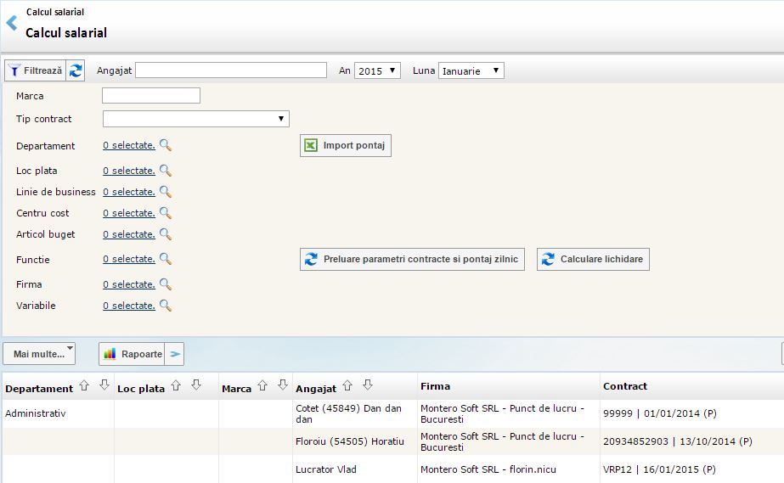Click the Firma '0 selectate' link
784x483 pixels.
point(129,284)
